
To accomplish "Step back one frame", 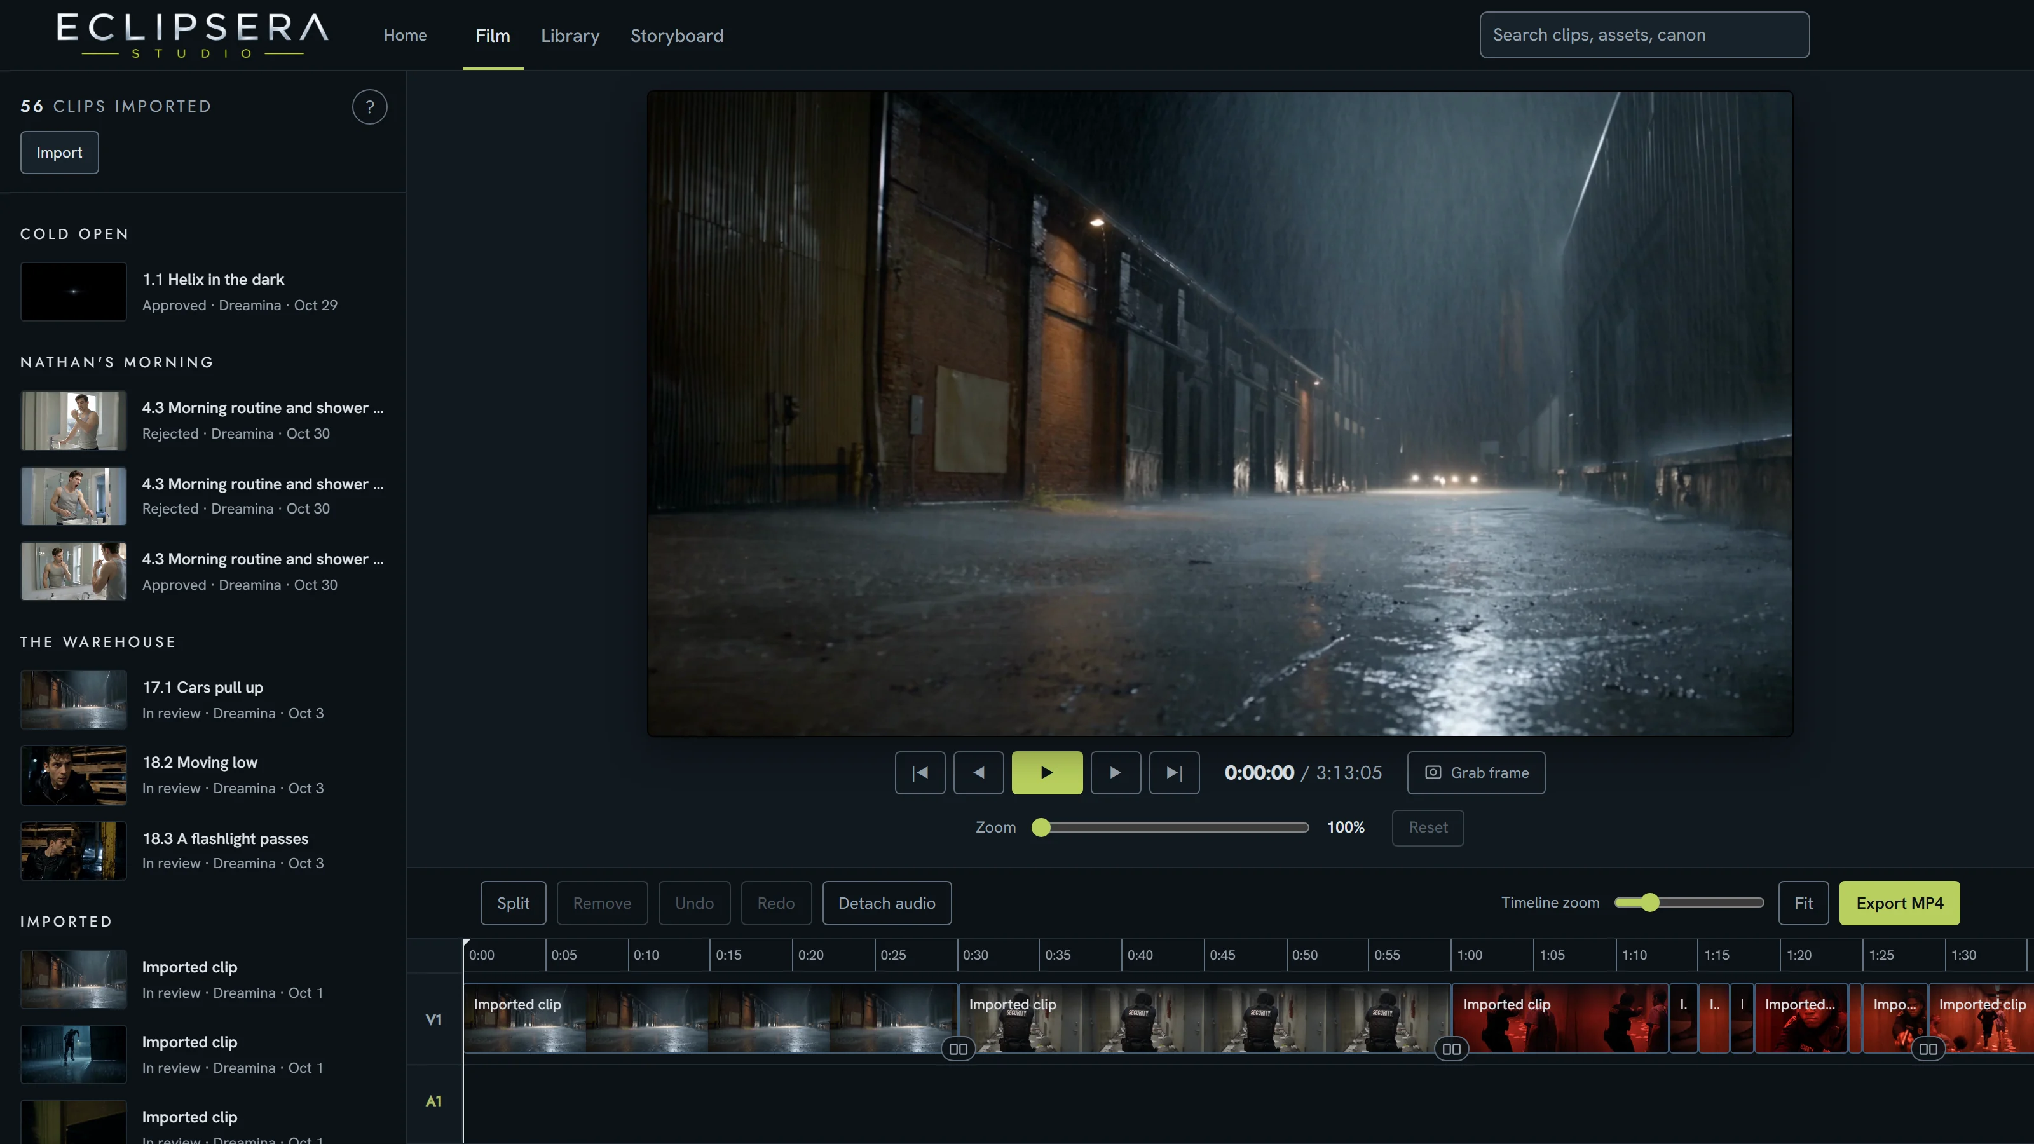I will click(978, 772).
